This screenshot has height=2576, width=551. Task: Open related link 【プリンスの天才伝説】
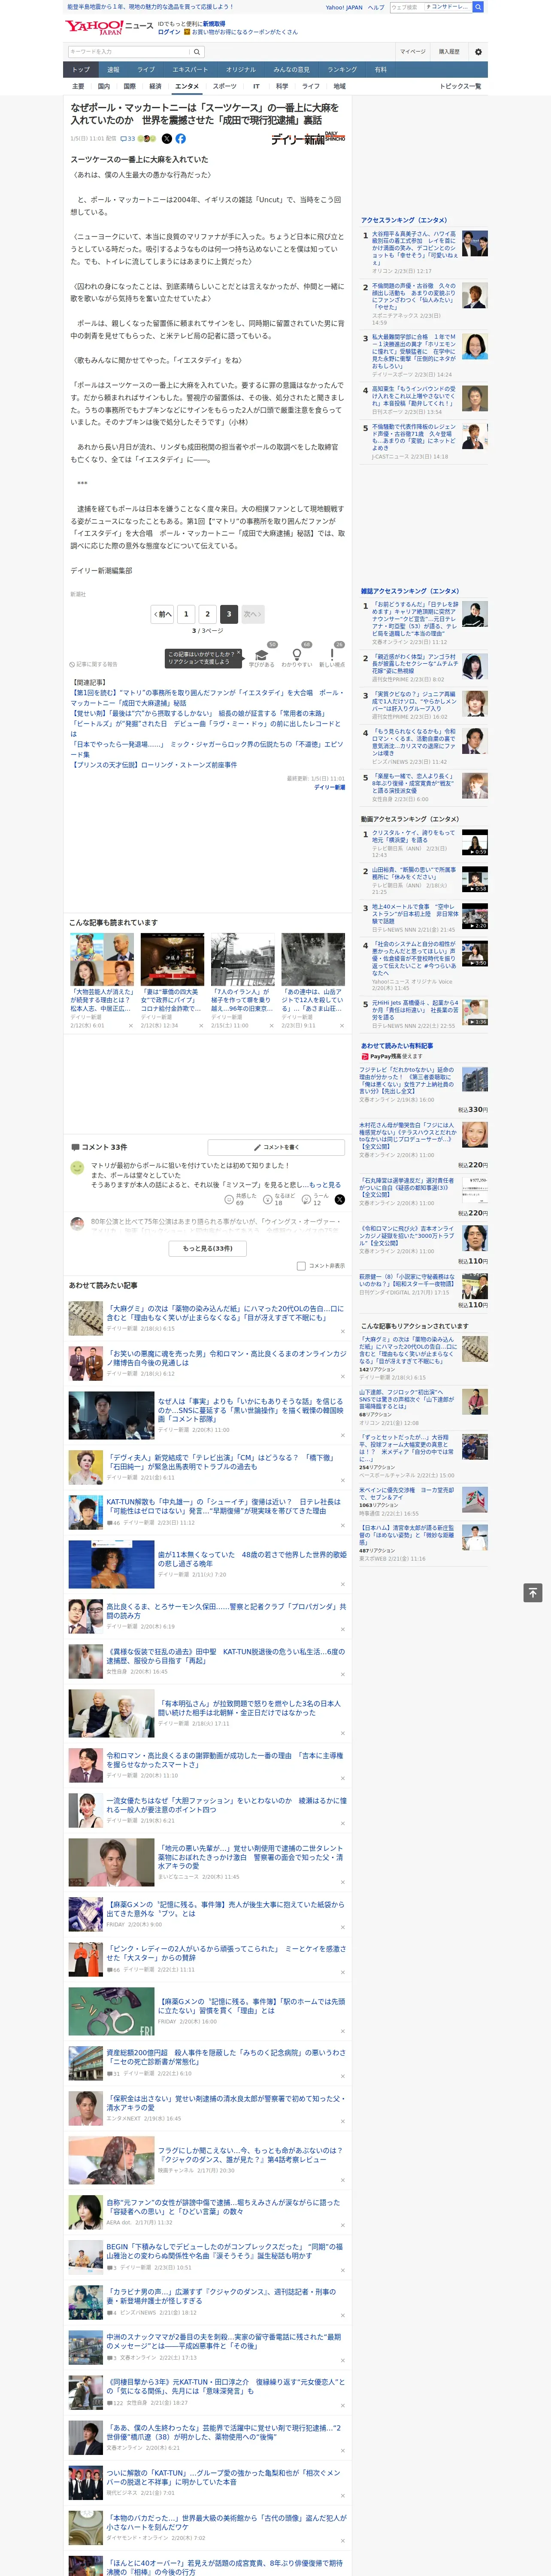pyautogui.click(x=153, y=765)
